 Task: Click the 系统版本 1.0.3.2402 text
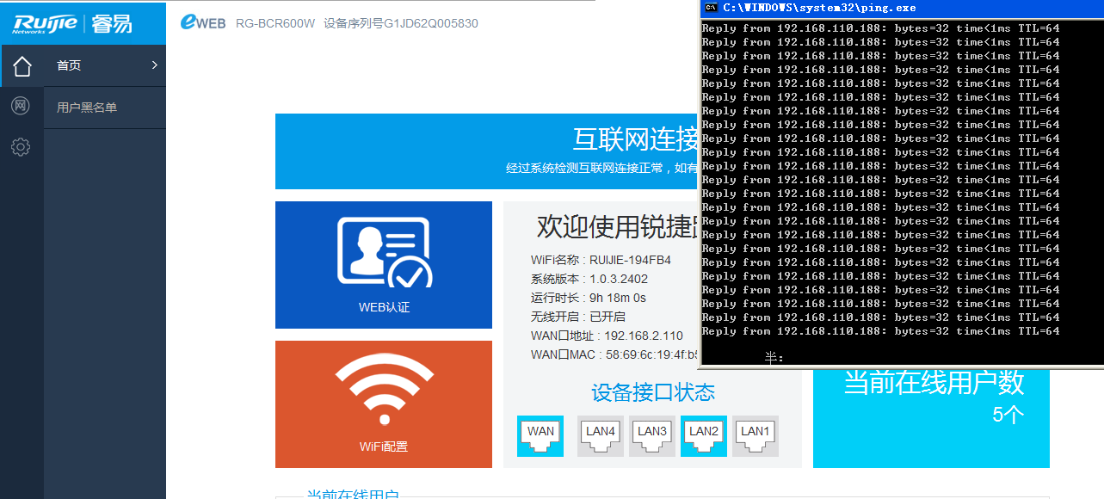click(x=589, y=279)
